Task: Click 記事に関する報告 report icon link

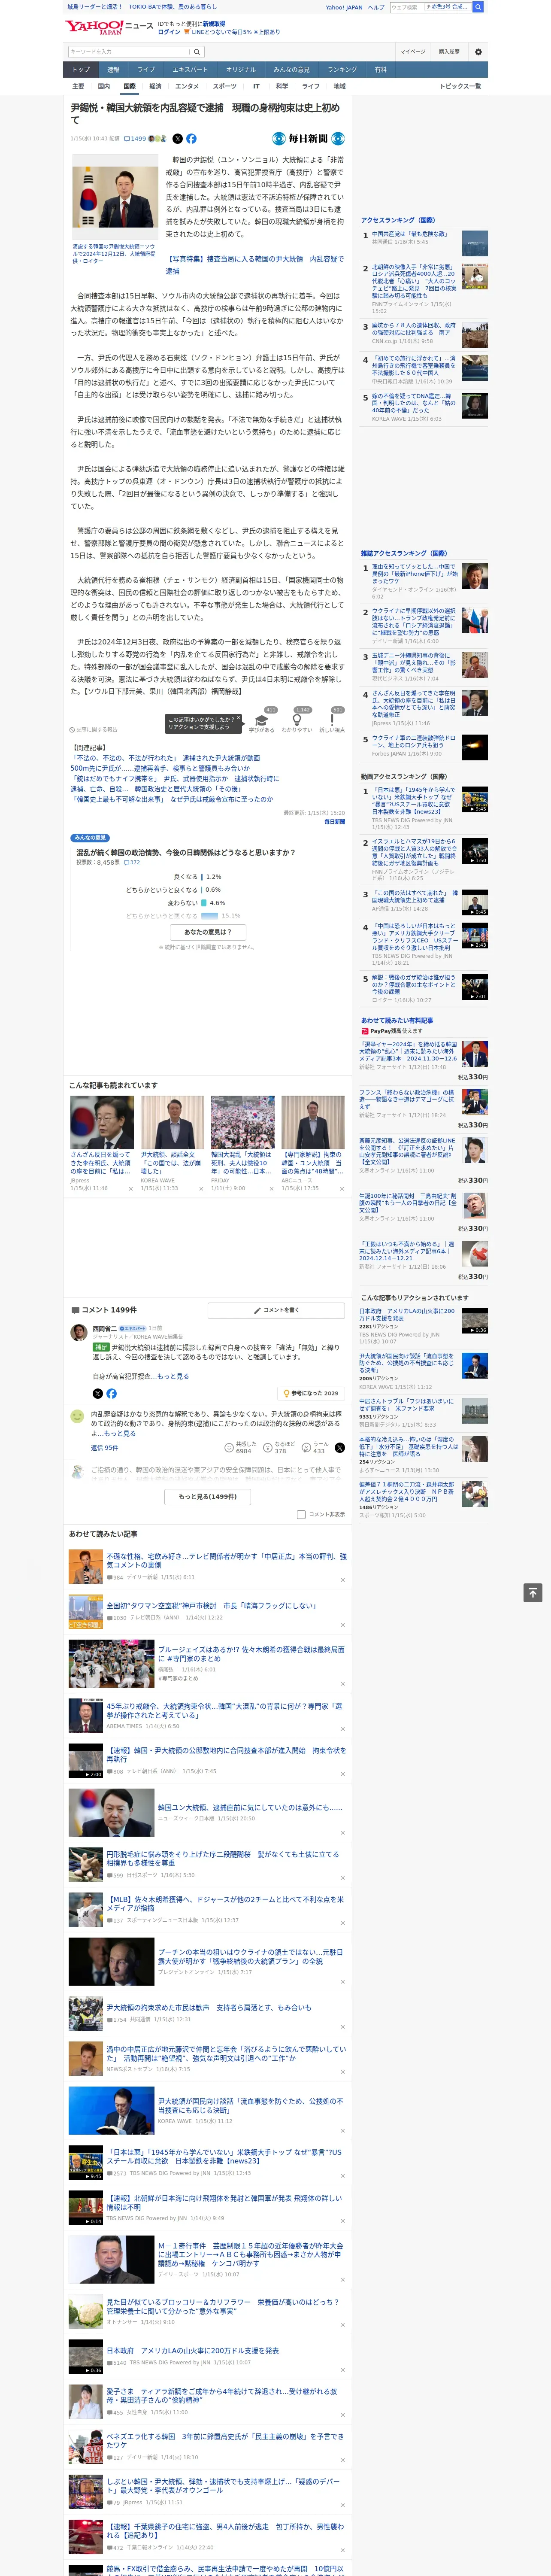Action: [x=93, y=729]
